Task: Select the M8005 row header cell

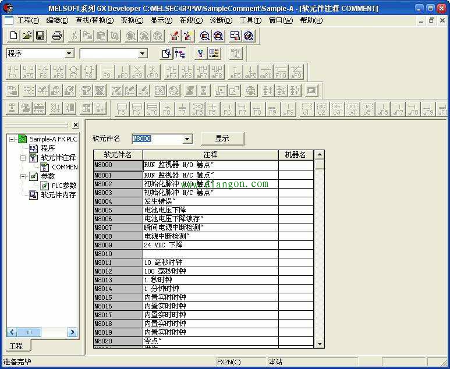Action: (x=118, y=210)
